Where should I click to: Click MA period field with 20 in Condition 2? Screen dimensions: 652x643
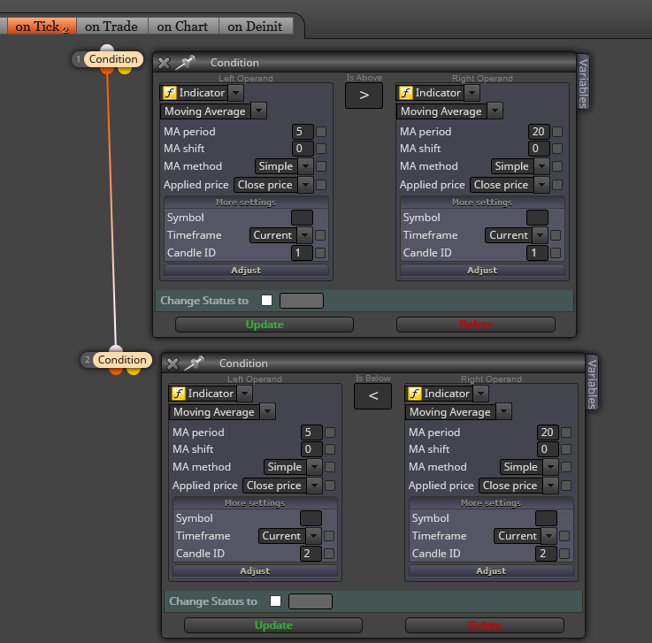548,432
